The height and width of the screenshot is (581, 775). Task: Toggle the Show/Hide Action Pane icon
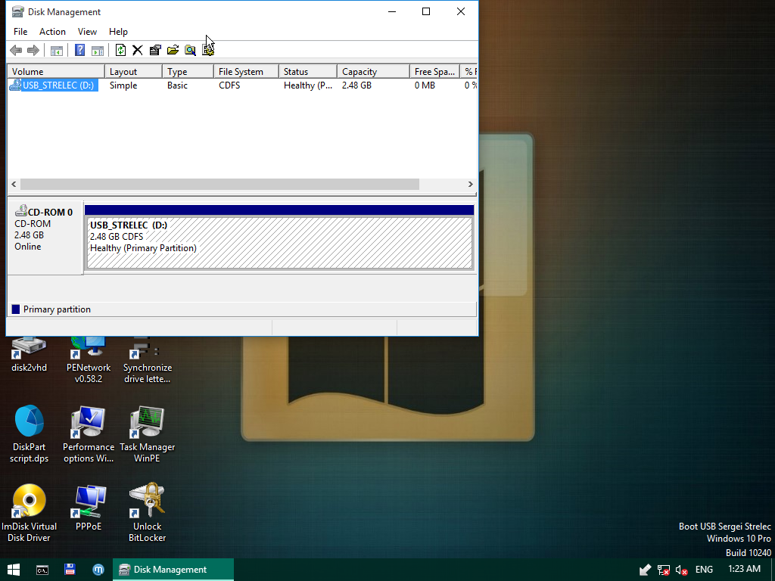(98, 50)
